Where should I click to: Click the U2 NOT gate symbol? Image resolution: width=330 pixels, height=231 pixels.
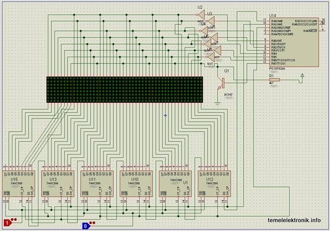point(201,15)
